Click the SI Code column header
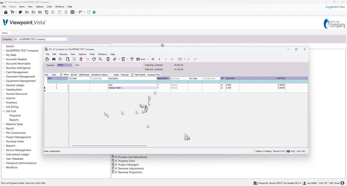Viewport: 347px width, 186px height. (x=79, y=78)
